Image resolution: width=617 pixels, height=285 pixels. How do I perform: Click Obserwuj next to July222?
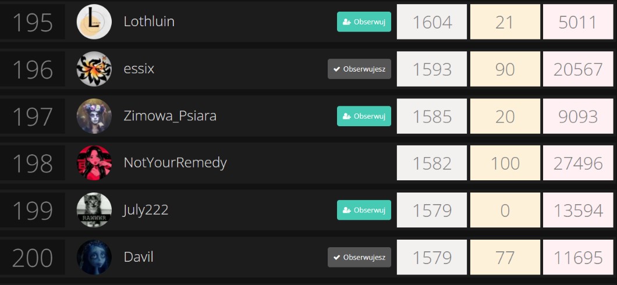(364, 210)
